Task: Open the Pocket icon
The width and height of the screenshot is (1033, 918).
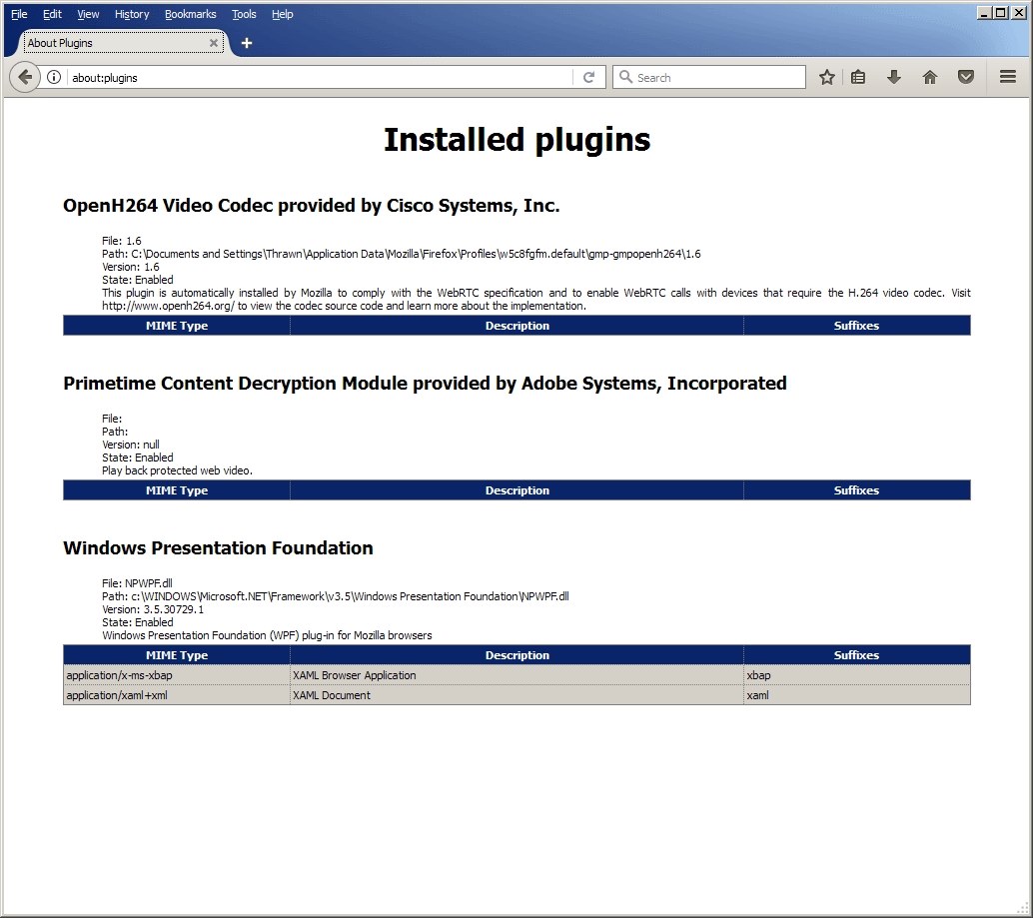Action: [966, 77]
